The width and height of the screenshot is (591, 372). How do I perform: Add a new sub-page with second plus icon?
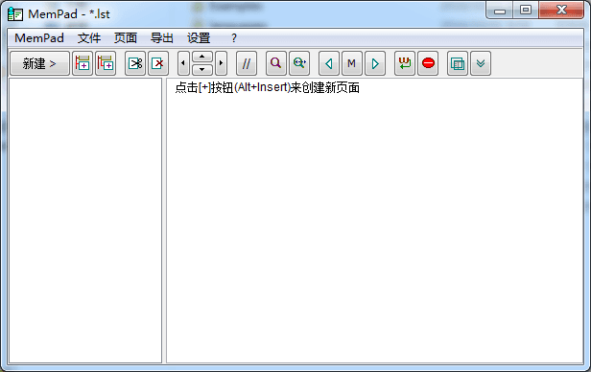106,63
